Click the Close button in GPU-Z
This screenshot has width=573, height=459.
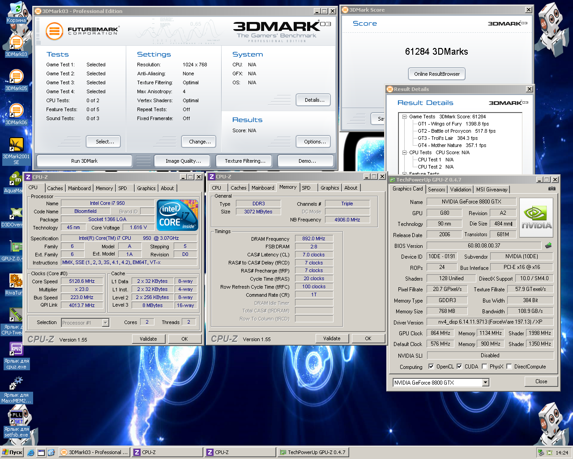tap(541, 381)
